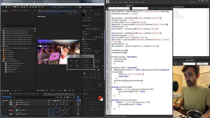Delete selected project item trash icon
Viewport: 210px width, 118px height.
pos(15,91)
